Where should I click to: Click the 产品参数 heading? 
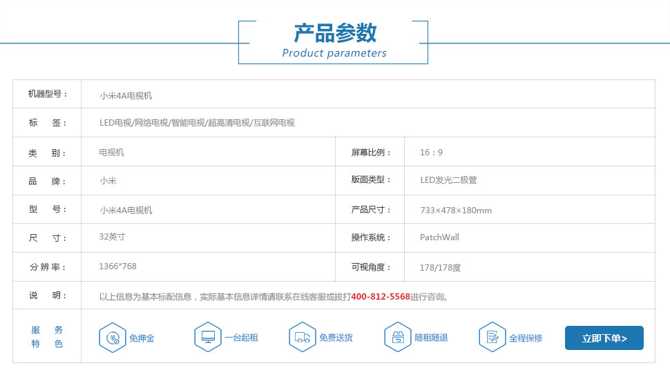point(335,33)
